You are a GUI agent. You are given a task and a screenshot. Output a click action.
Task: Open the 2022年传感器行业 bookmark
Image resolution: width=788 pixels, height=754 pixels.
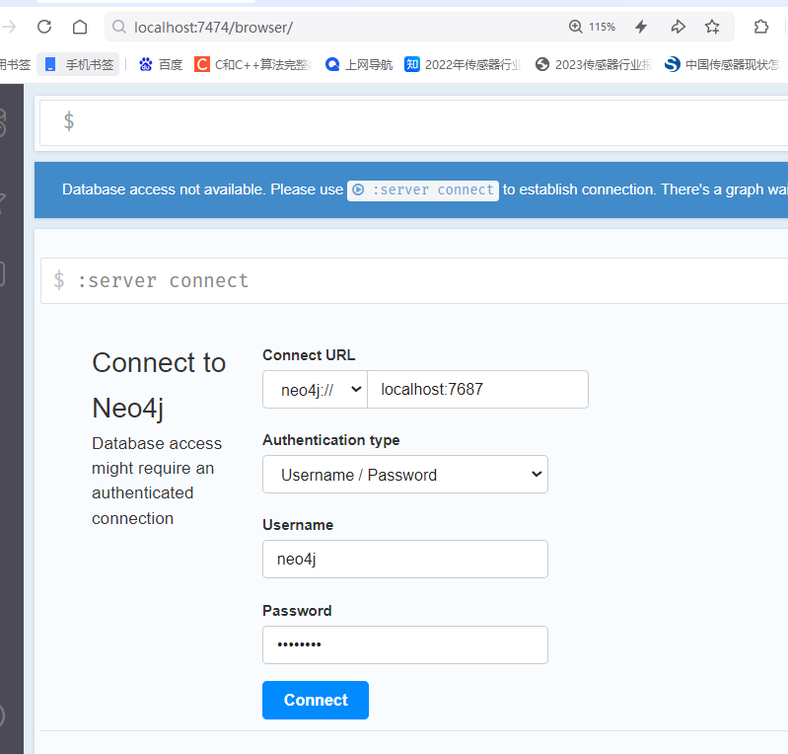[463, 64]
